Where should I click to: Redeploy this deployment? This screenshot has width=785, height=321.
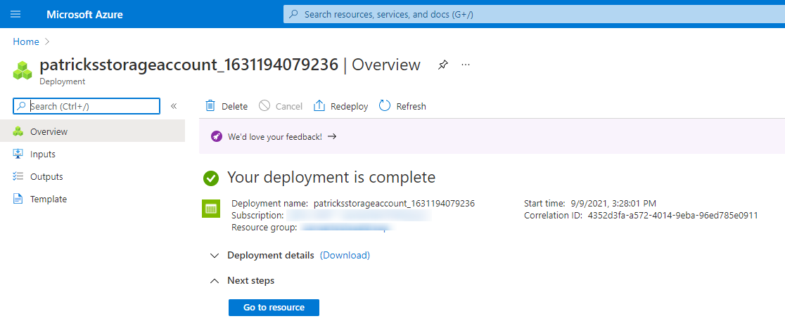point(340,106)
